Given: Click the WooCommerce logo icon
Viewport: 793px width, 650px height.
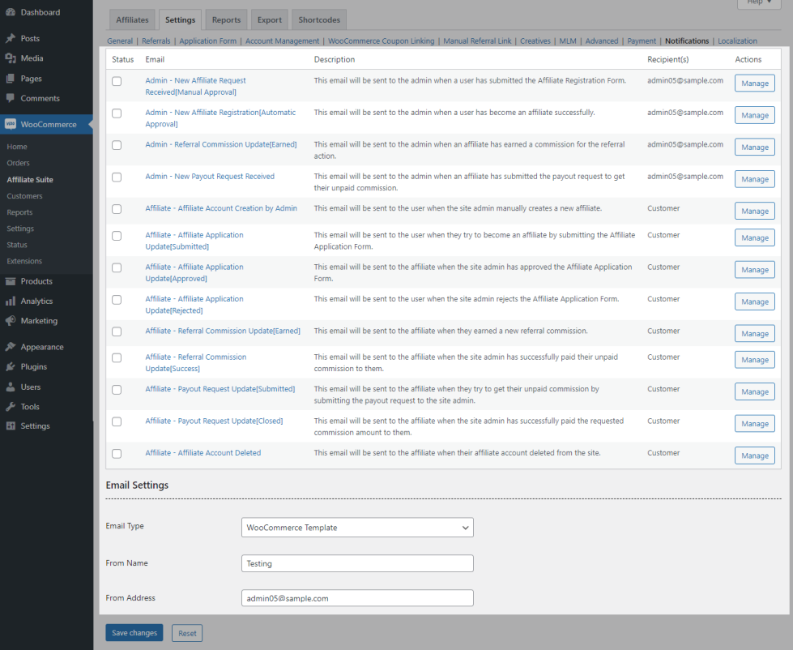Looking at the screenshot, I should pyautogui.click(x=11, y=125).
